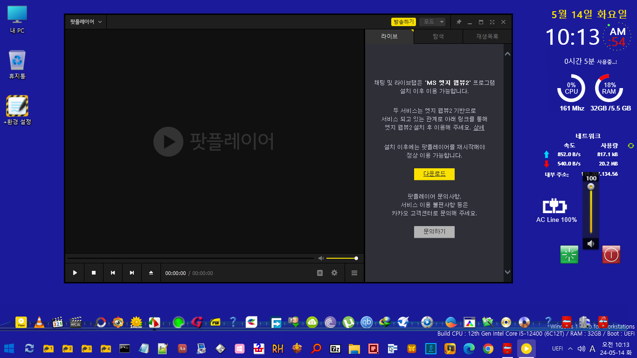637x358 pixels.
Task: Launch VLC from the dock
Action: coord(40,322)
